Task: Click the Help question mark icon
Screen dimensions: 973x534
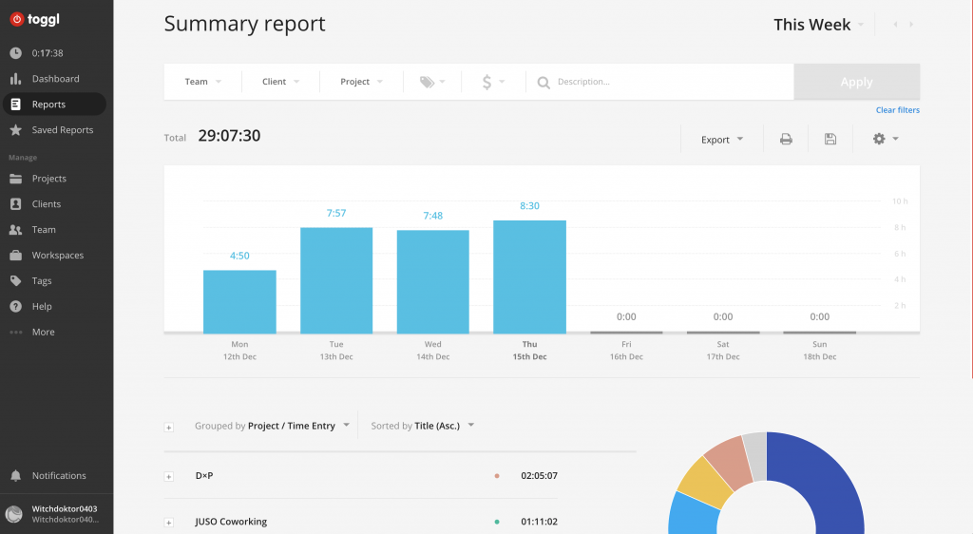Action: pyautogui.click(x=15, y=306)
